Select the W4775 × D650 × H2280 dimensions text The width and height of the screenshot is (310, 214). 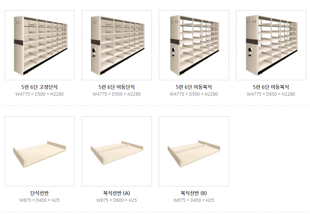click(x=271, y=94)
